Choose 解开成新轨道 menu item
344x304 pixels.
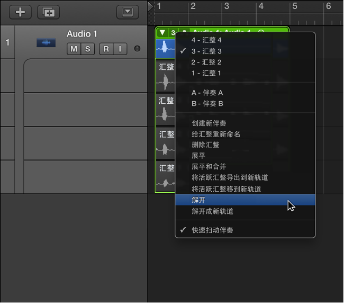pos(245,211)
